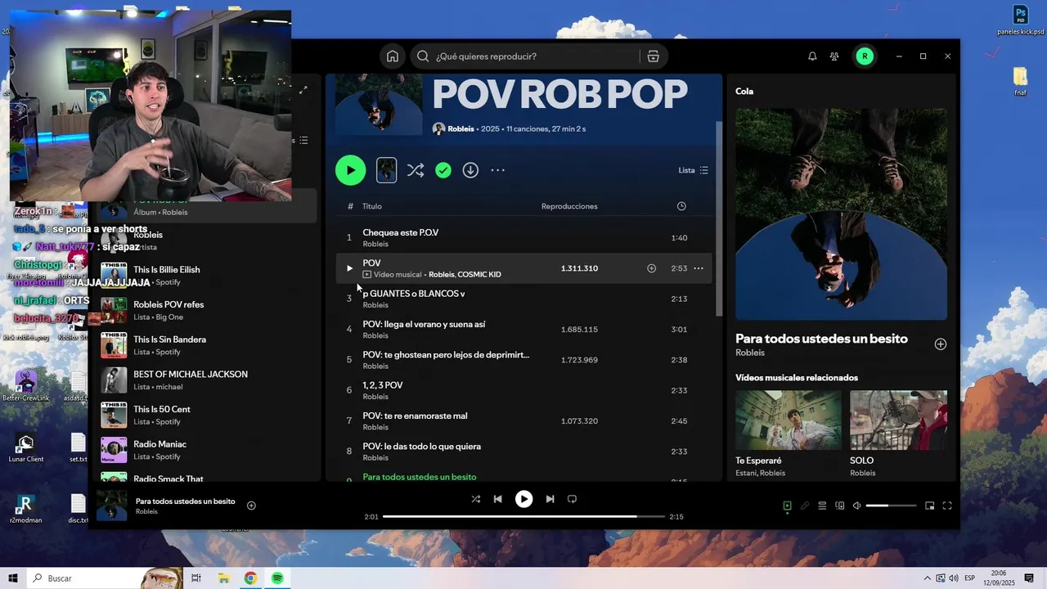Toggle shuffle in the player bar
This screenshot has height=589, width=1047.
(x=475, y=499)
